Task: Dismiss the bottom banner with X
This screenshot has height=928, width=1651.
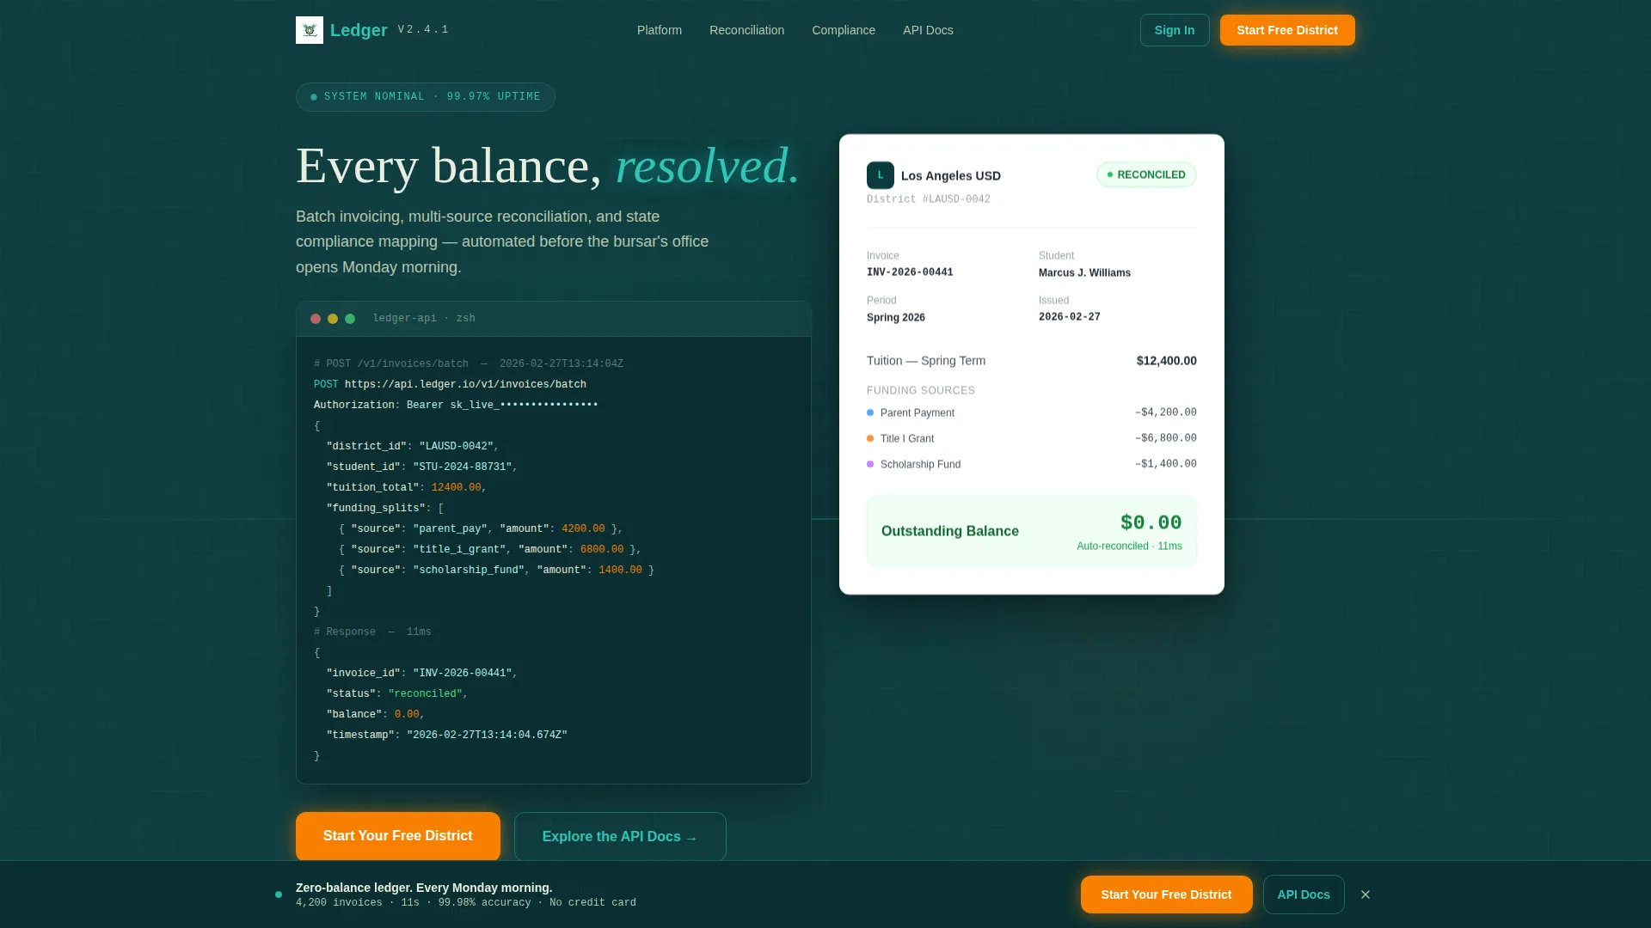Action: tap(1366, 894)
